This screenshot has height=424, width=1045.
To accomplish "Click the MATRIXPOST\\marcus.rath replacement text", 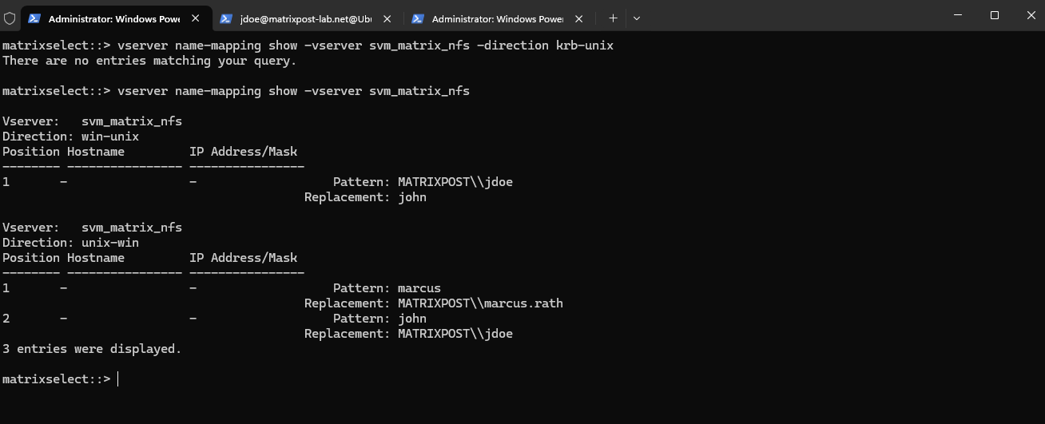I will tap(480, 303).
